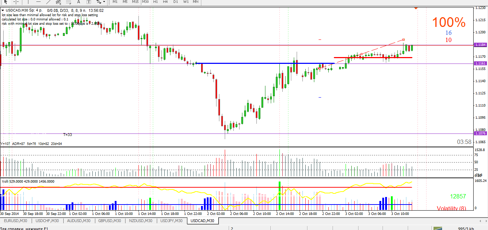
Task: Switch chart to H4 timeframe
Action: tap(165, 2)
